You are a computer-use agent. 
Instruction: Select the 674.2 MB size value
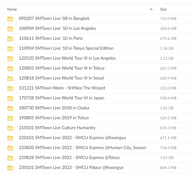(x=168, y=39)
